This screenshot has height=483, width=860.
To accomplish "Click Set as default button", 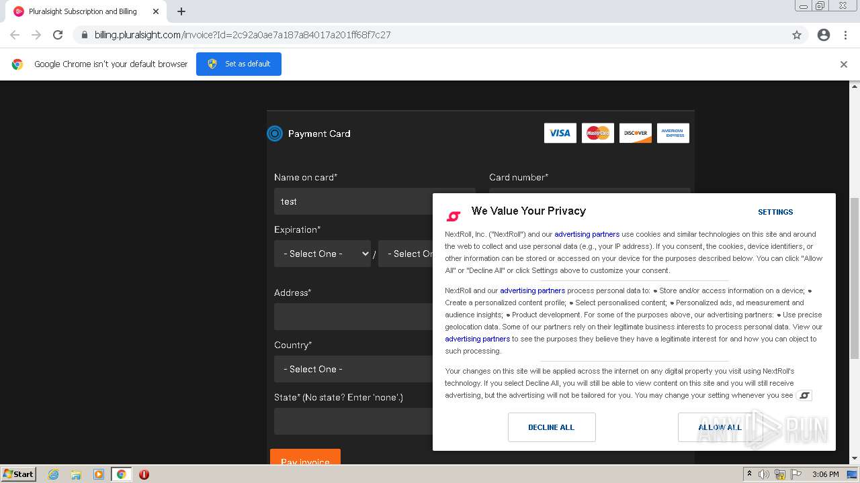I will coord(239,64).
